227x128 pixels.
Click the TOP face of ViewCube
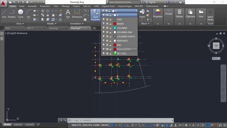(216, 46)
